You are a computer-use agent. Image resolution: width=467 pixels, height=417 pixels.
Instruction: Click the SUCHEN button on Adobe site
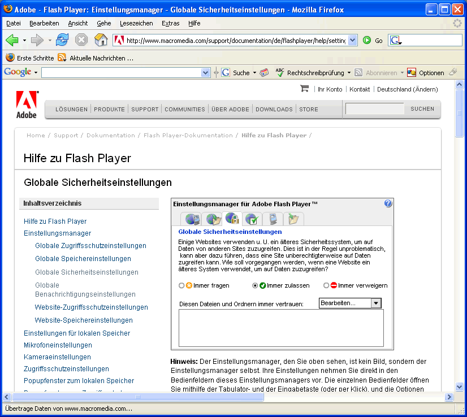pyautogui.click(x=422, y=109)
